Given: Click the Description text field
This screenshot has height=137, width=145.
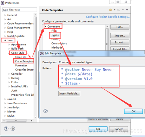Looking at the screenshot, I should (x=102, y=62).
